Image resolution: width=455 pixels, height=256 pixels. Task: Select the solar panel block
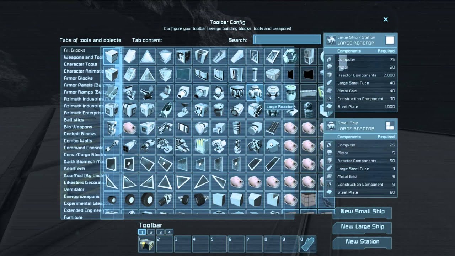[273, 128]
